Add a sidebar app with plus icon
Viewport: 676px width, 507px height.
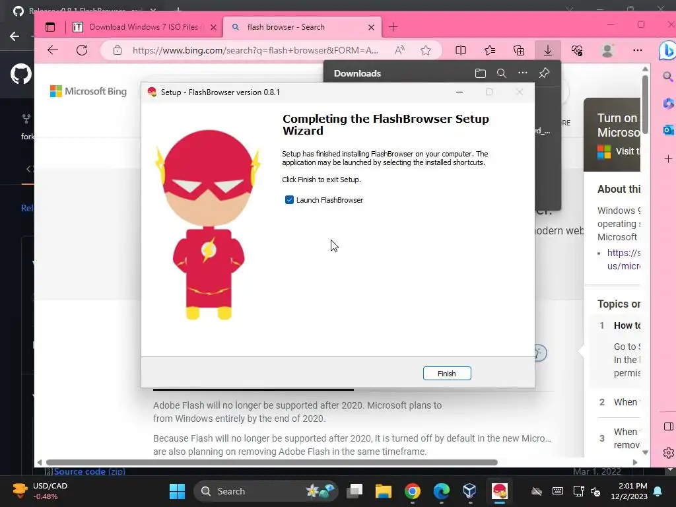click(x=668, y=158)
